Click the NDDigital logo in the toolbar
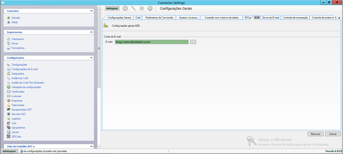Image resolution: width=343 pixels, height=154 pixels. pyautogui.click(x=112, y=9)
